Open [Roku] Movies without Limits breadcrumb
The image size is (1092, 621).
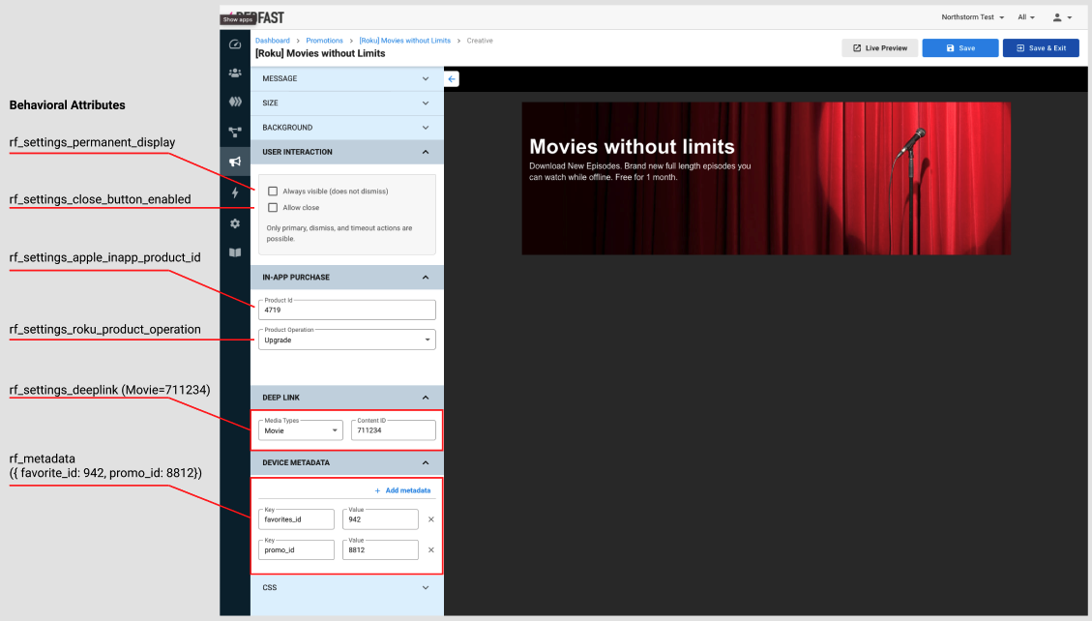click(x=404, y=41)
